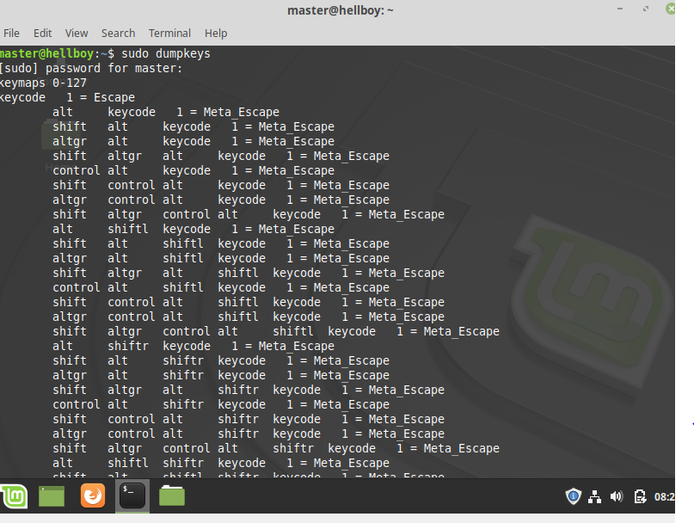694x523 pixels.
Task: Click the shield update manager tray icon
Action: point(573,496)
